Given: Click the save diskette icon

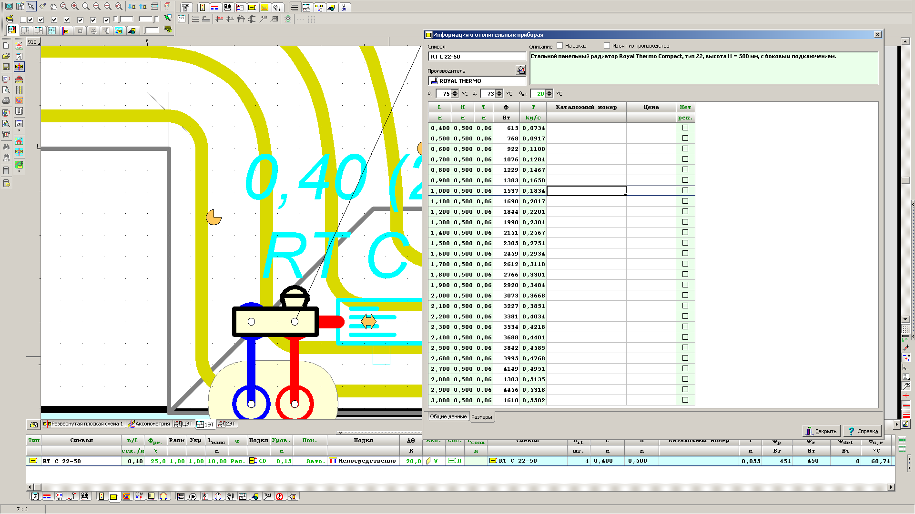Looking at the screenshot, I should click(6, 67).
